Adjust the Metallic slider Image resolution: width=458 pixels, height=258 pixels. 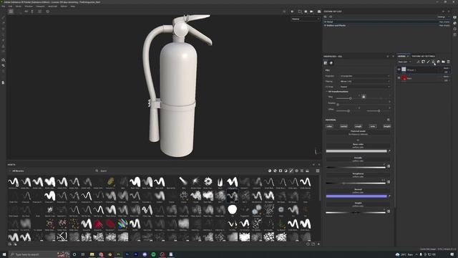pyautogui.click(x=356, y=167)
